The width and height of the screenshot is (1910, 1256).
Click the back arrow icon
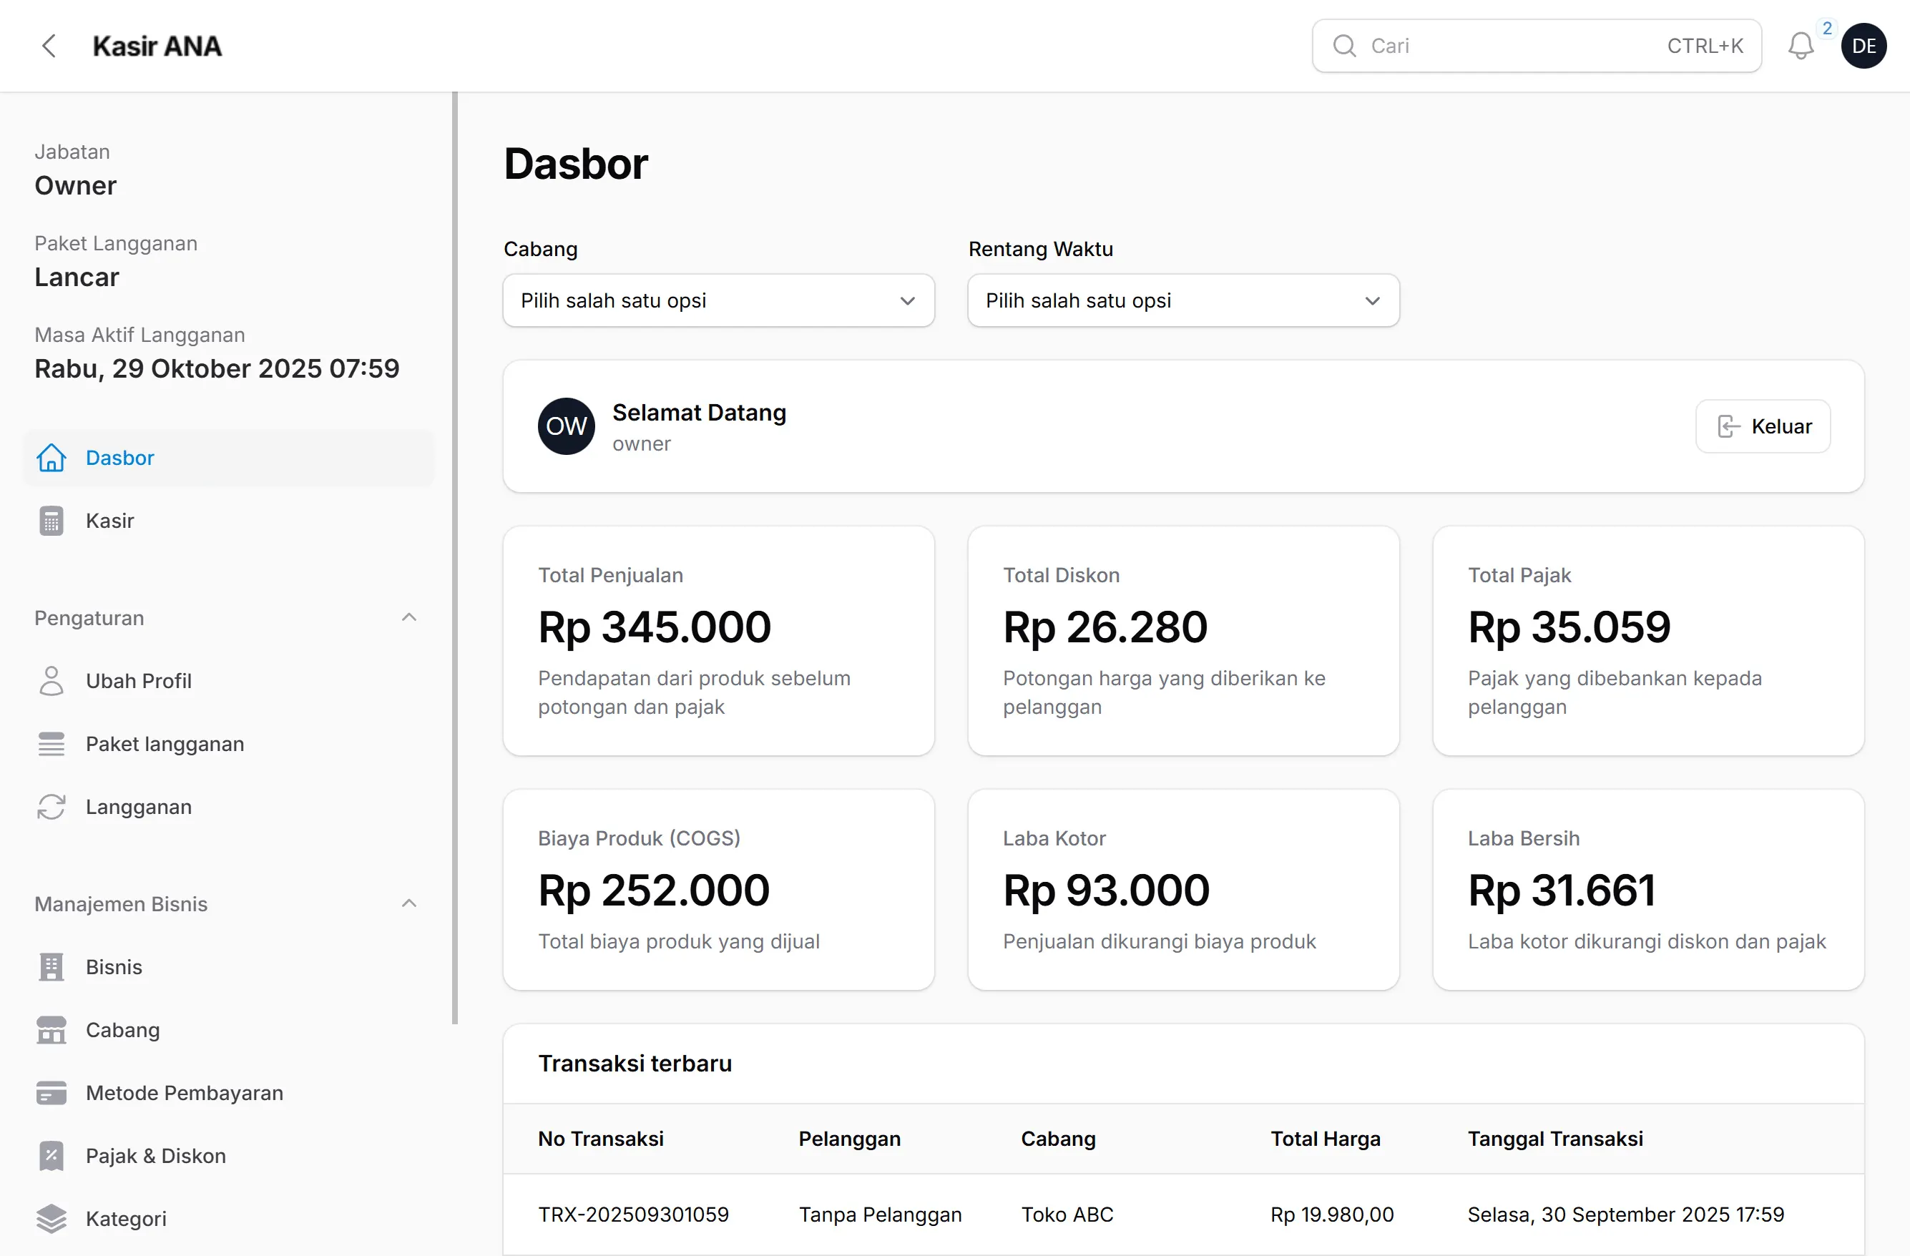tap(49, 46)
